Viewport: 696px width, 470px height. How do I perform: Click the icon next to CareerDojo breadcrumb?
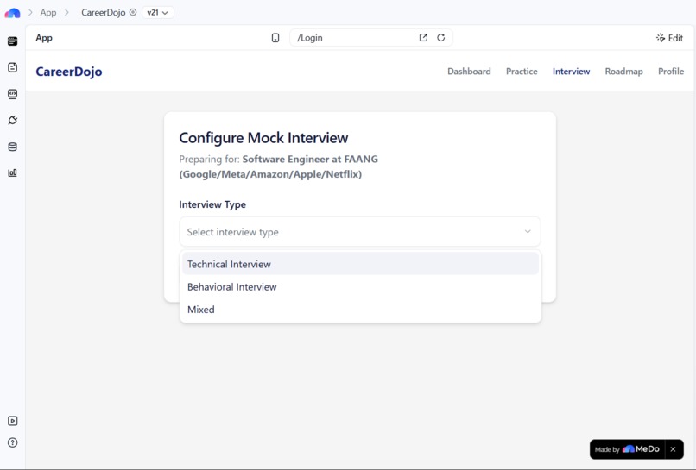click(x=133, y=12)
